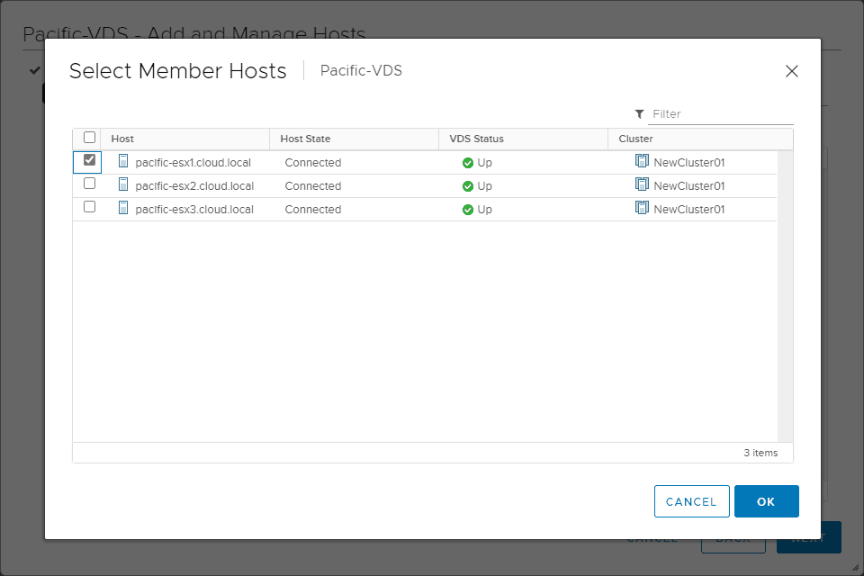Screen dimensions: 864x576
Task: Click cluster icon in pacific-esx2 row
Action: click(x=642, y=185)
